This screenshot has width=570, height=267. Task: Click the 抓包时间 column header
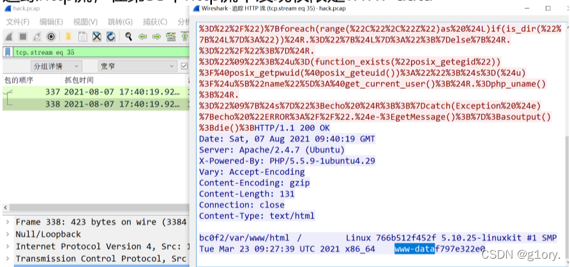(x=79, y=80)
